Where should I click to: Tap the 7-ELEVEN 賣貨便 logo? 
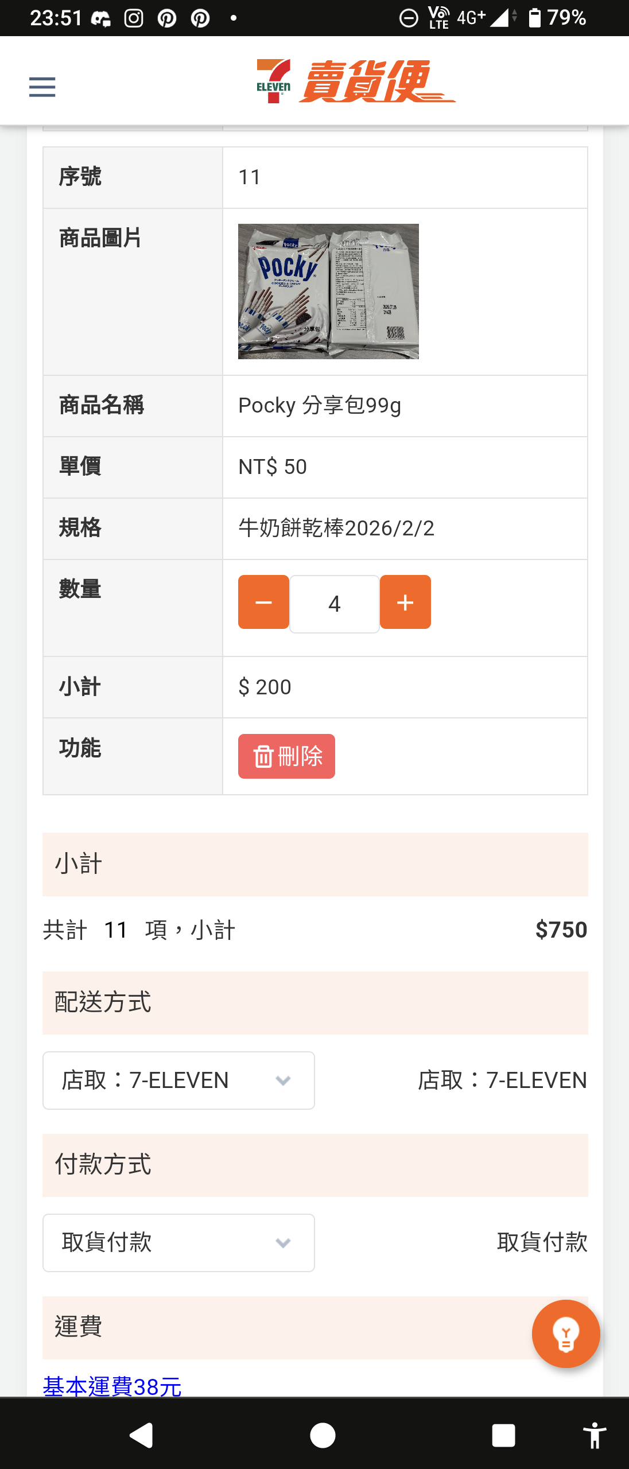(x=356, y=81)
